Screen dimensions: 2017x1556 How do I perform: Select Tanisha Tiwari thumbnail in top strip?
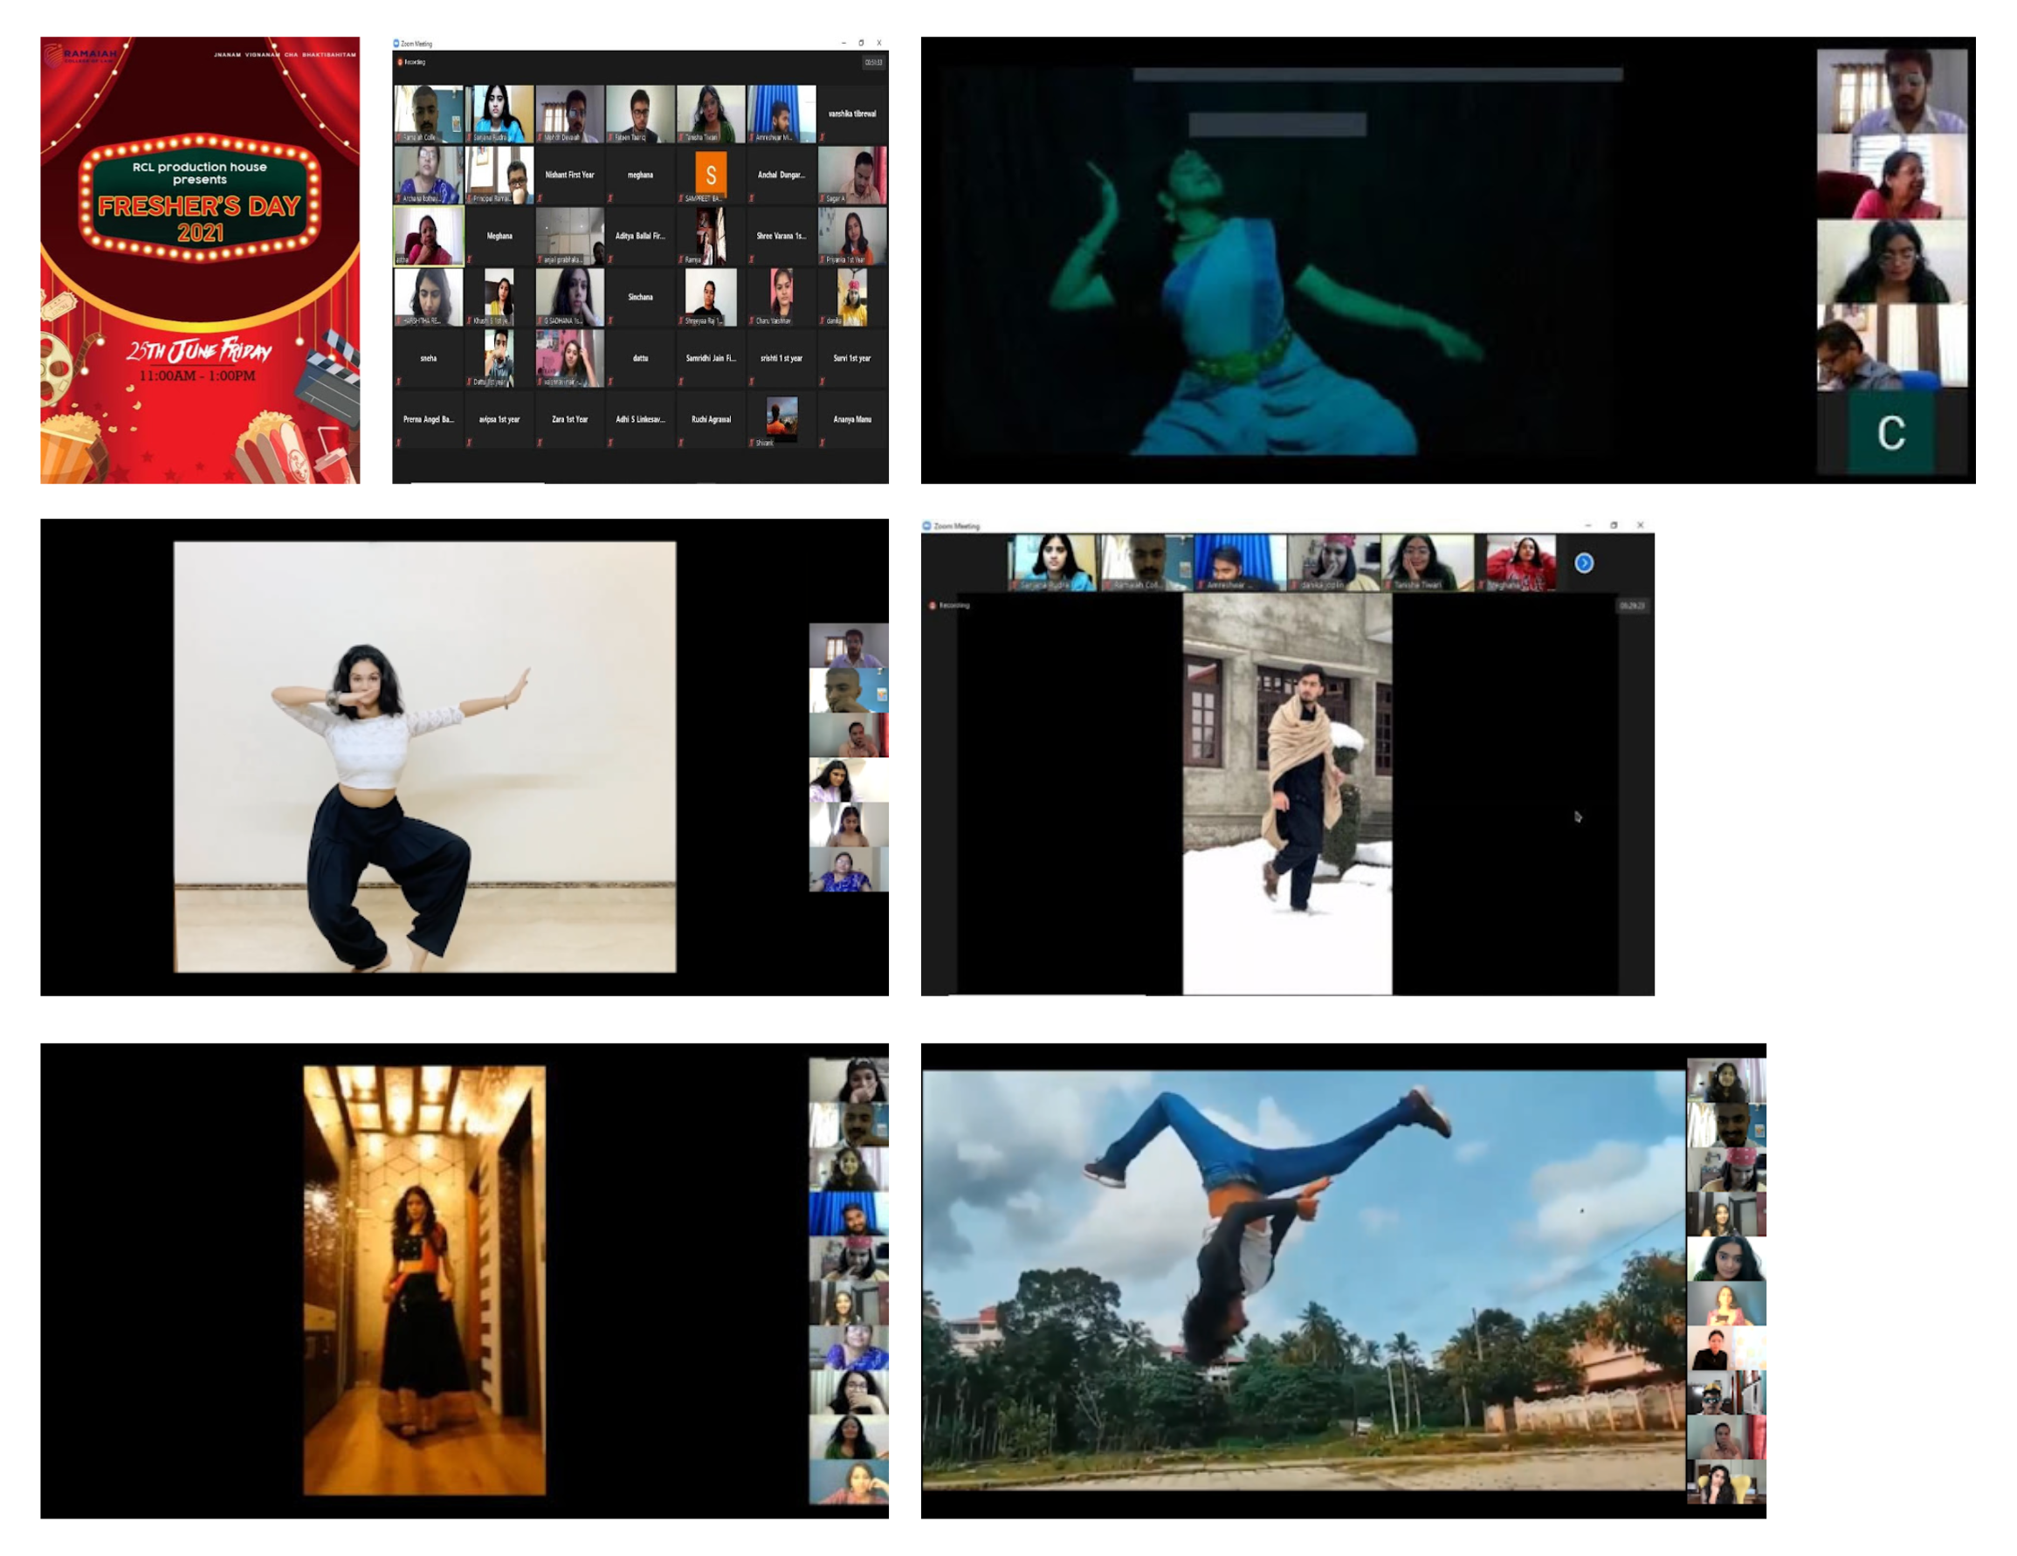[x=1426, y=561]
